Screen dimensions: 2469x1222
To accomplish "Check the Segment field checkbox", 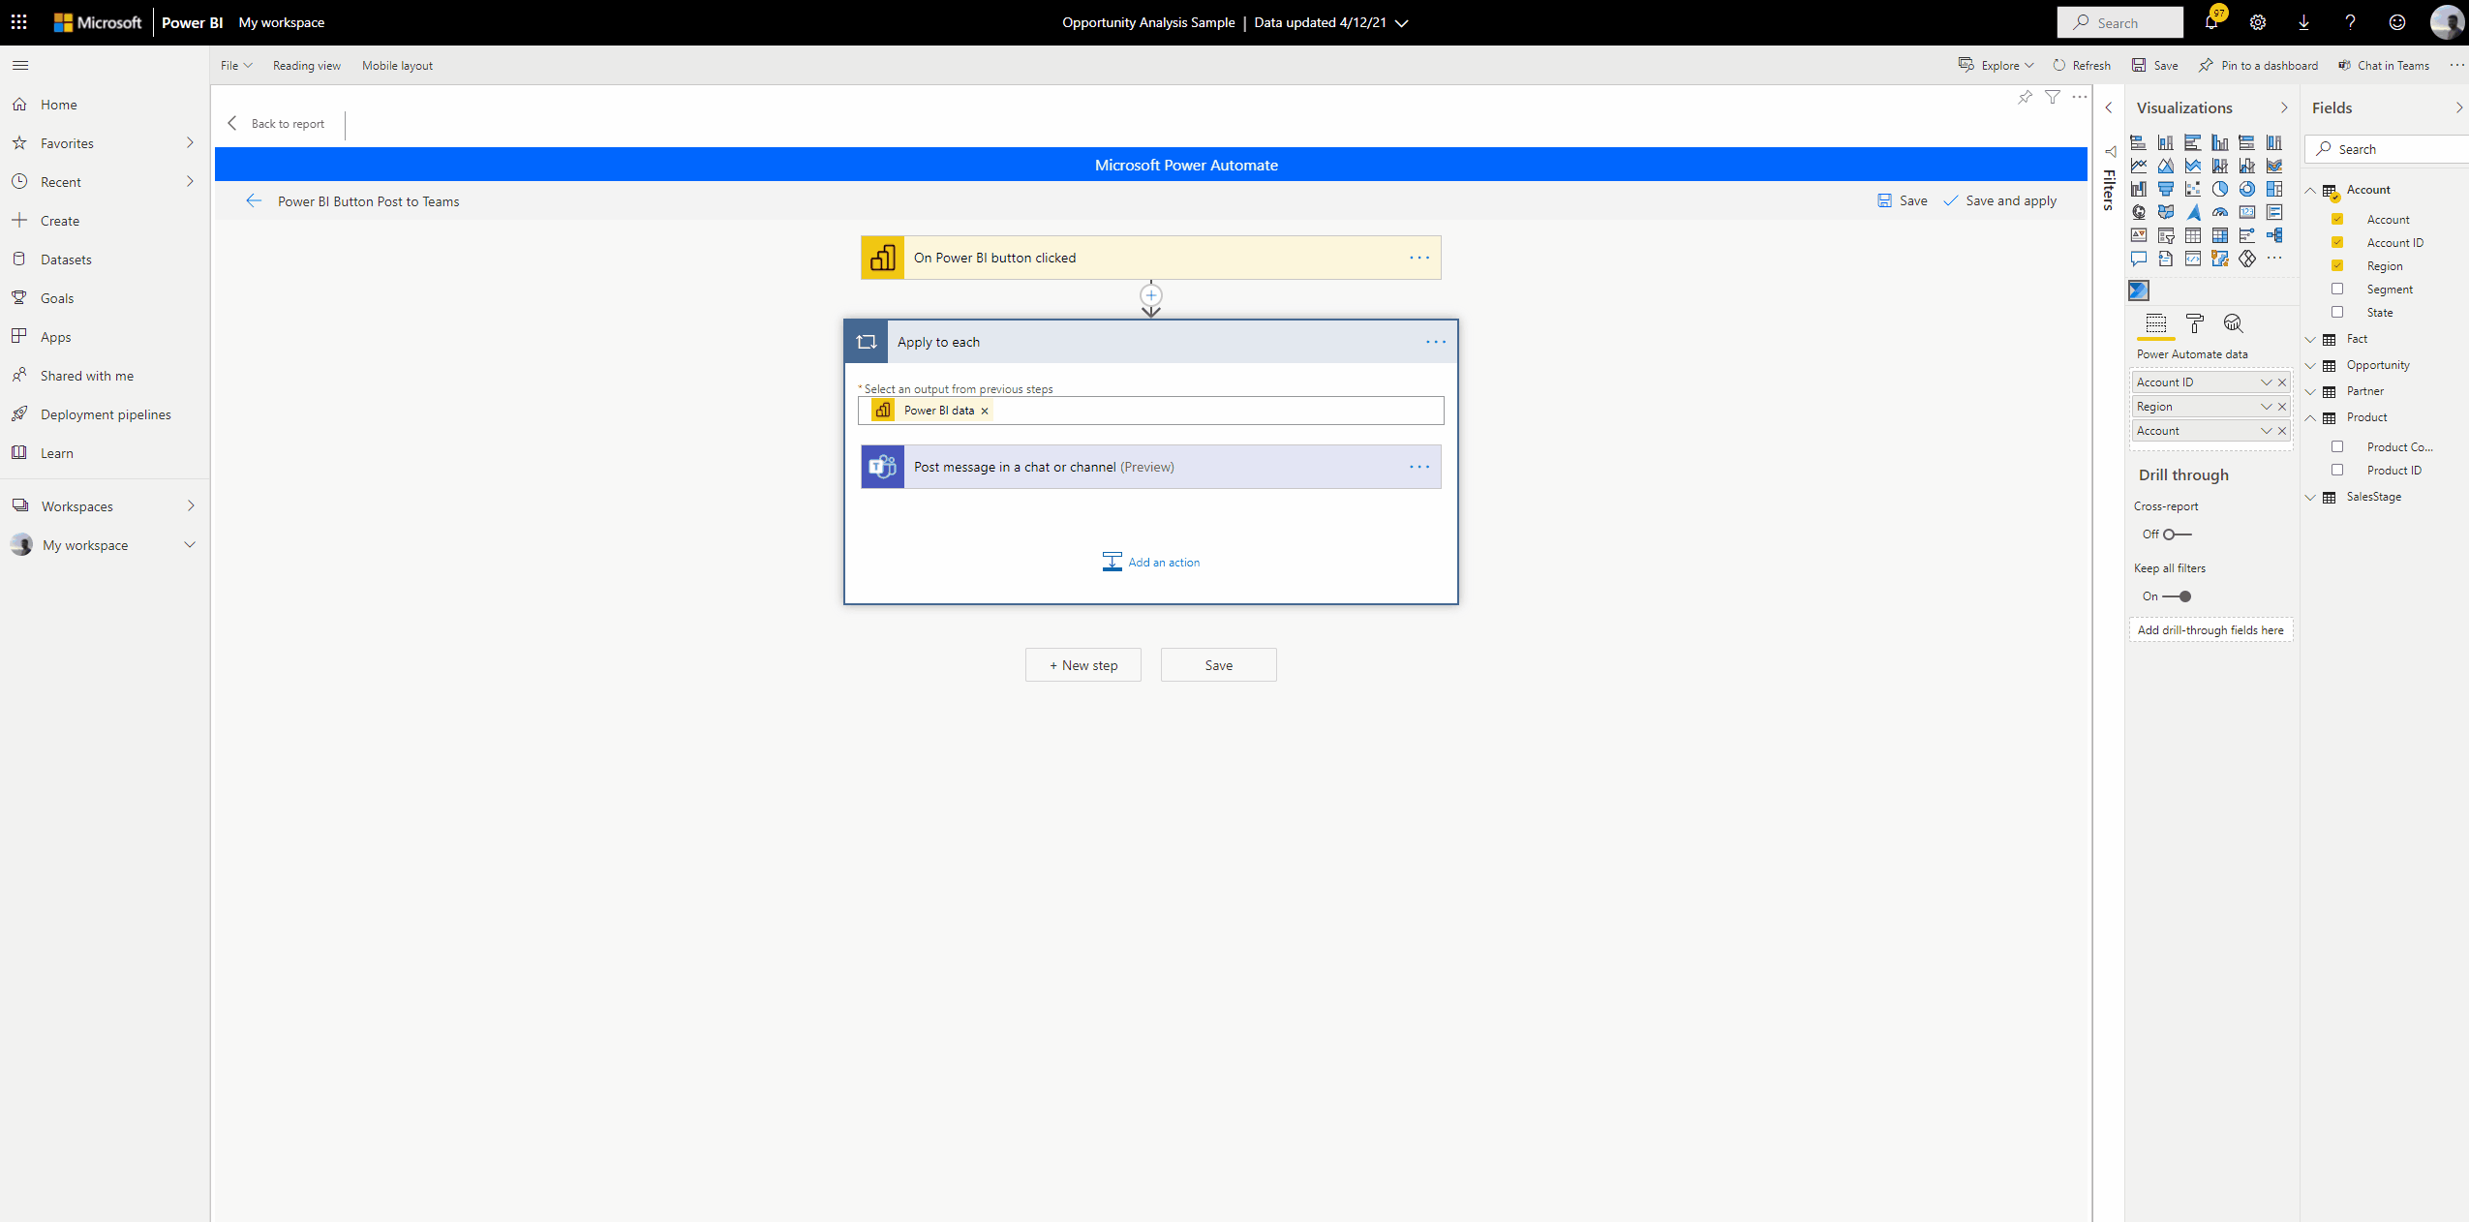I will 2337,289.
